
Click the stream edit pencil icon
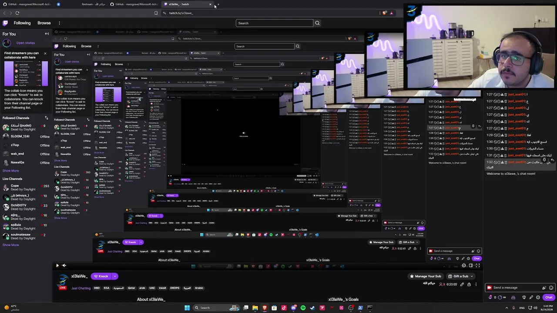pyautogui.click(x=462, y=284)
